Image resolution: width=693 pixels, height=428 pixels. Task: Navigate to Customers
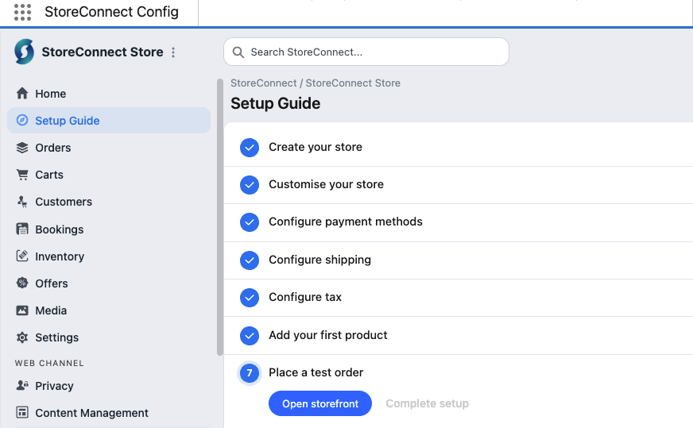click(x=109, y=202)
